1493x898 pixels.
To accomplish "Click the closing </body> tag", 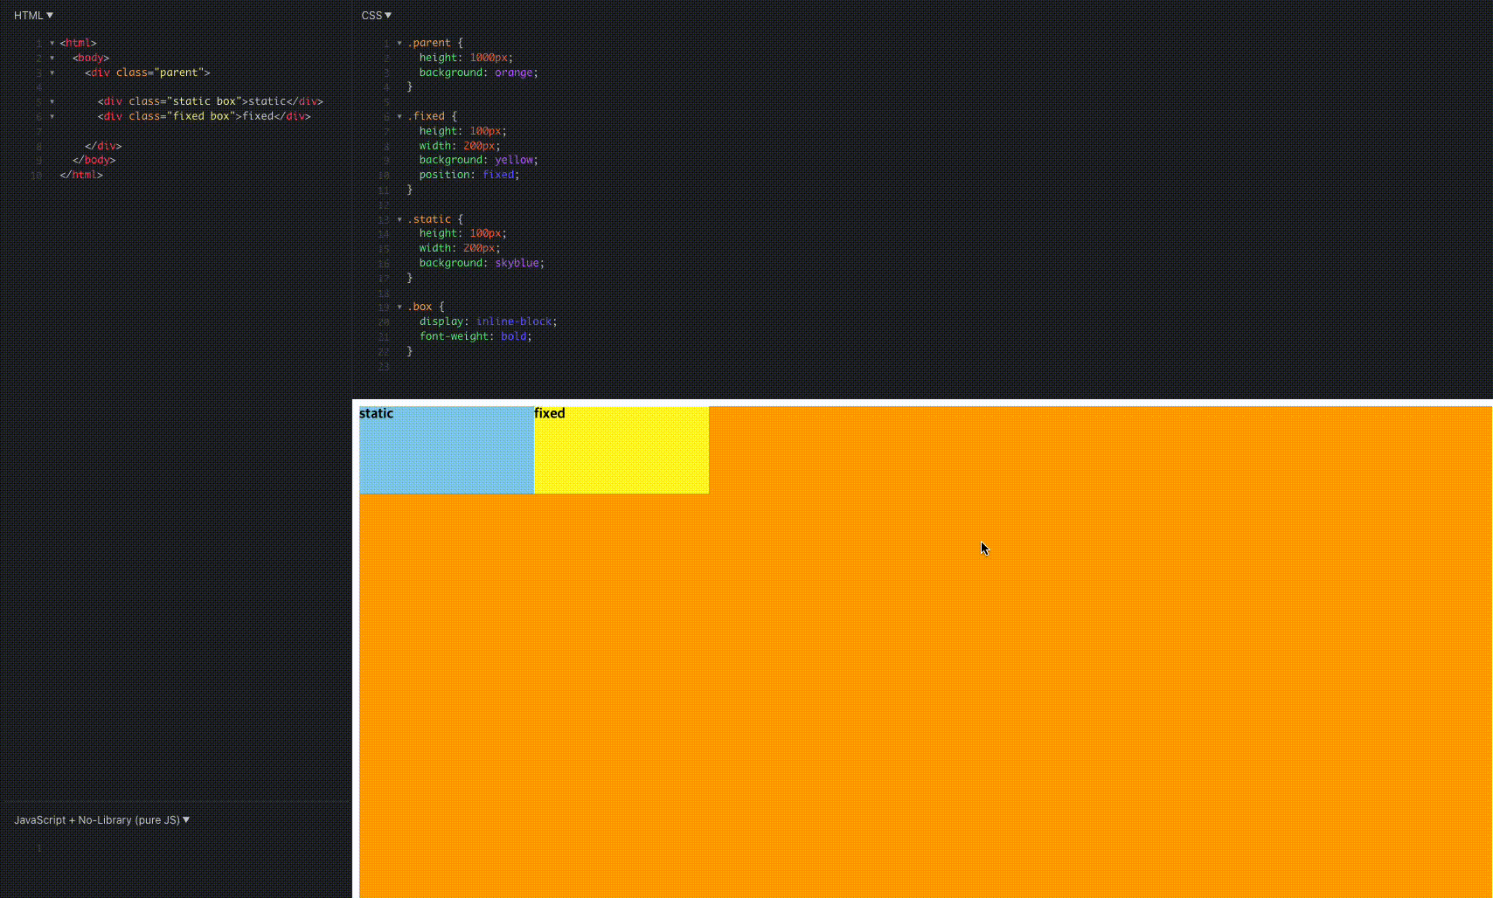I will tap(94, 160).
